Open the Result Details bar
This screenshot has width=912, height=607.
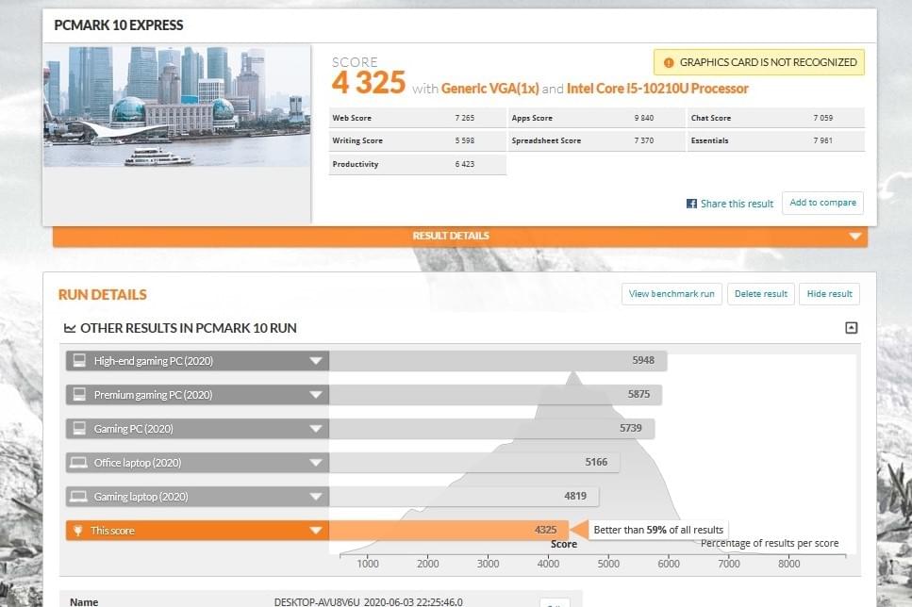point(460,236)
